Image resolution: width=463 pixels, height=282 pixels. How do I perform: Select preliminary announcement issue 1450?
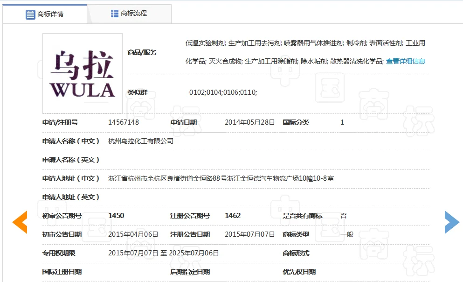point(116,216)
